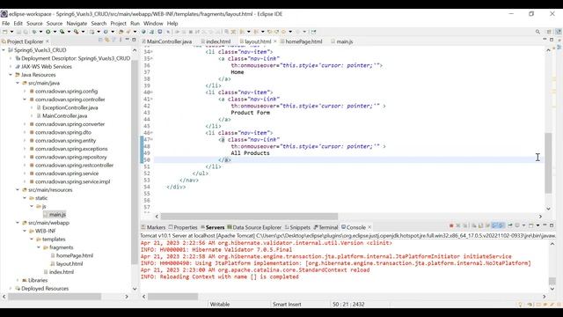The width and height of the screenshot is (563, 317).
Task: Select ExceptionController.java in Project Explorer
Action: click(x=67, y=107)
